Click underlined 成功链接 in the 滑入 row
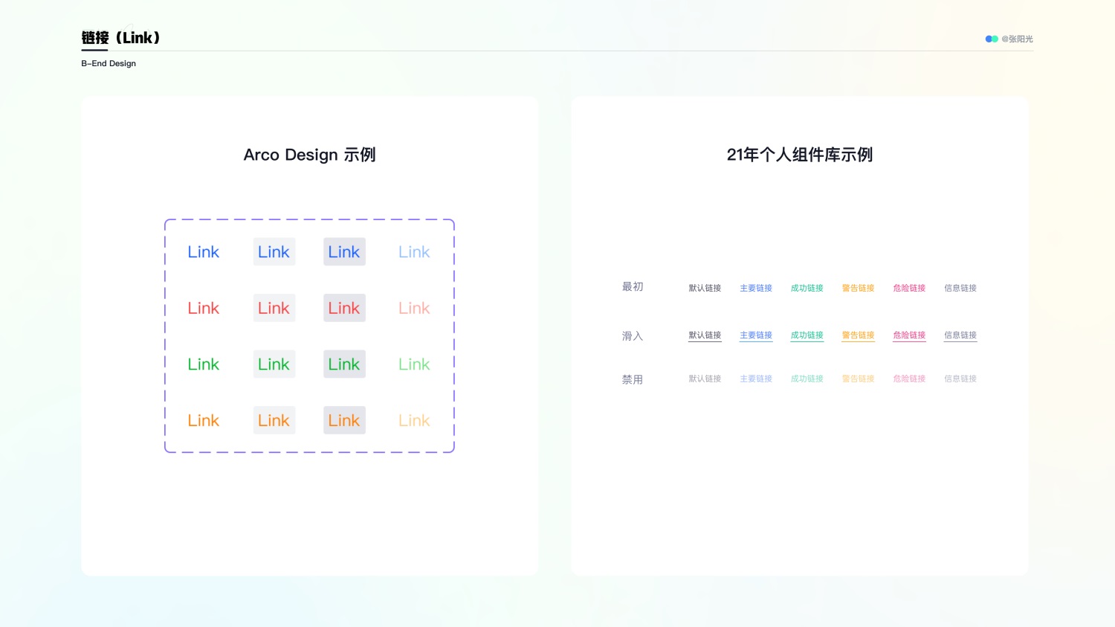 coord(807,335)
